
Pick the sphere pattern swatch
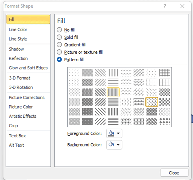click(x=152, y=121)
